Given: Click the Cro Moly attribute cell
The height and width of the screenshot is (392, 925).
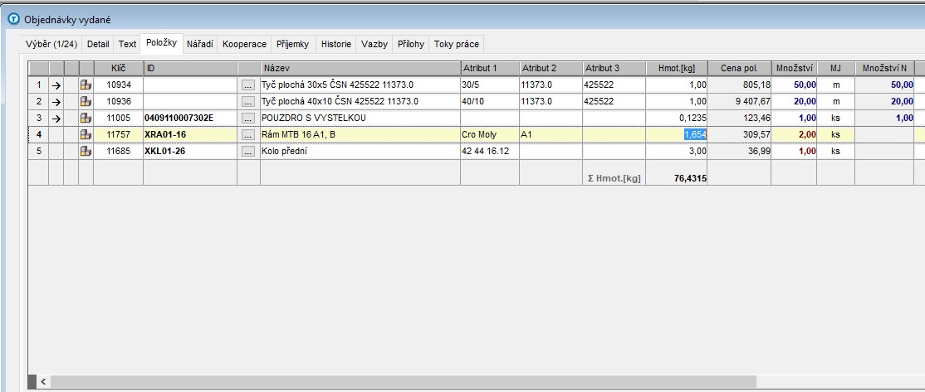Looking at the screenshot, I should [490, 135].
